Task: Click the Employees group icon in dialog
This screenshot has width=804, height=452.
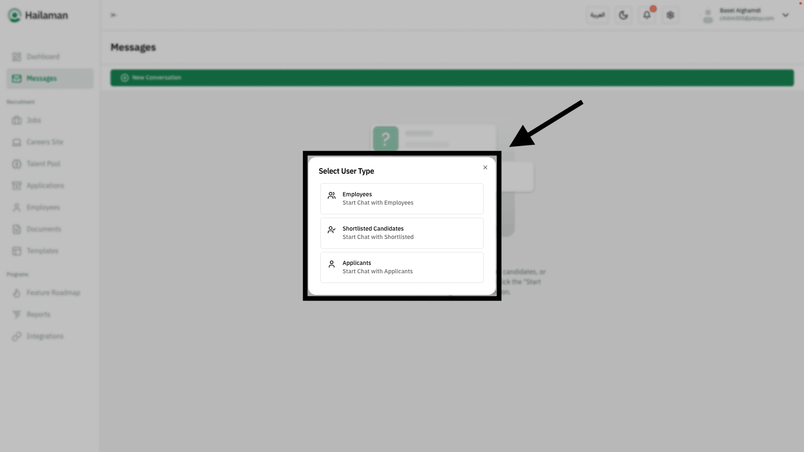Action: point(331,195)
